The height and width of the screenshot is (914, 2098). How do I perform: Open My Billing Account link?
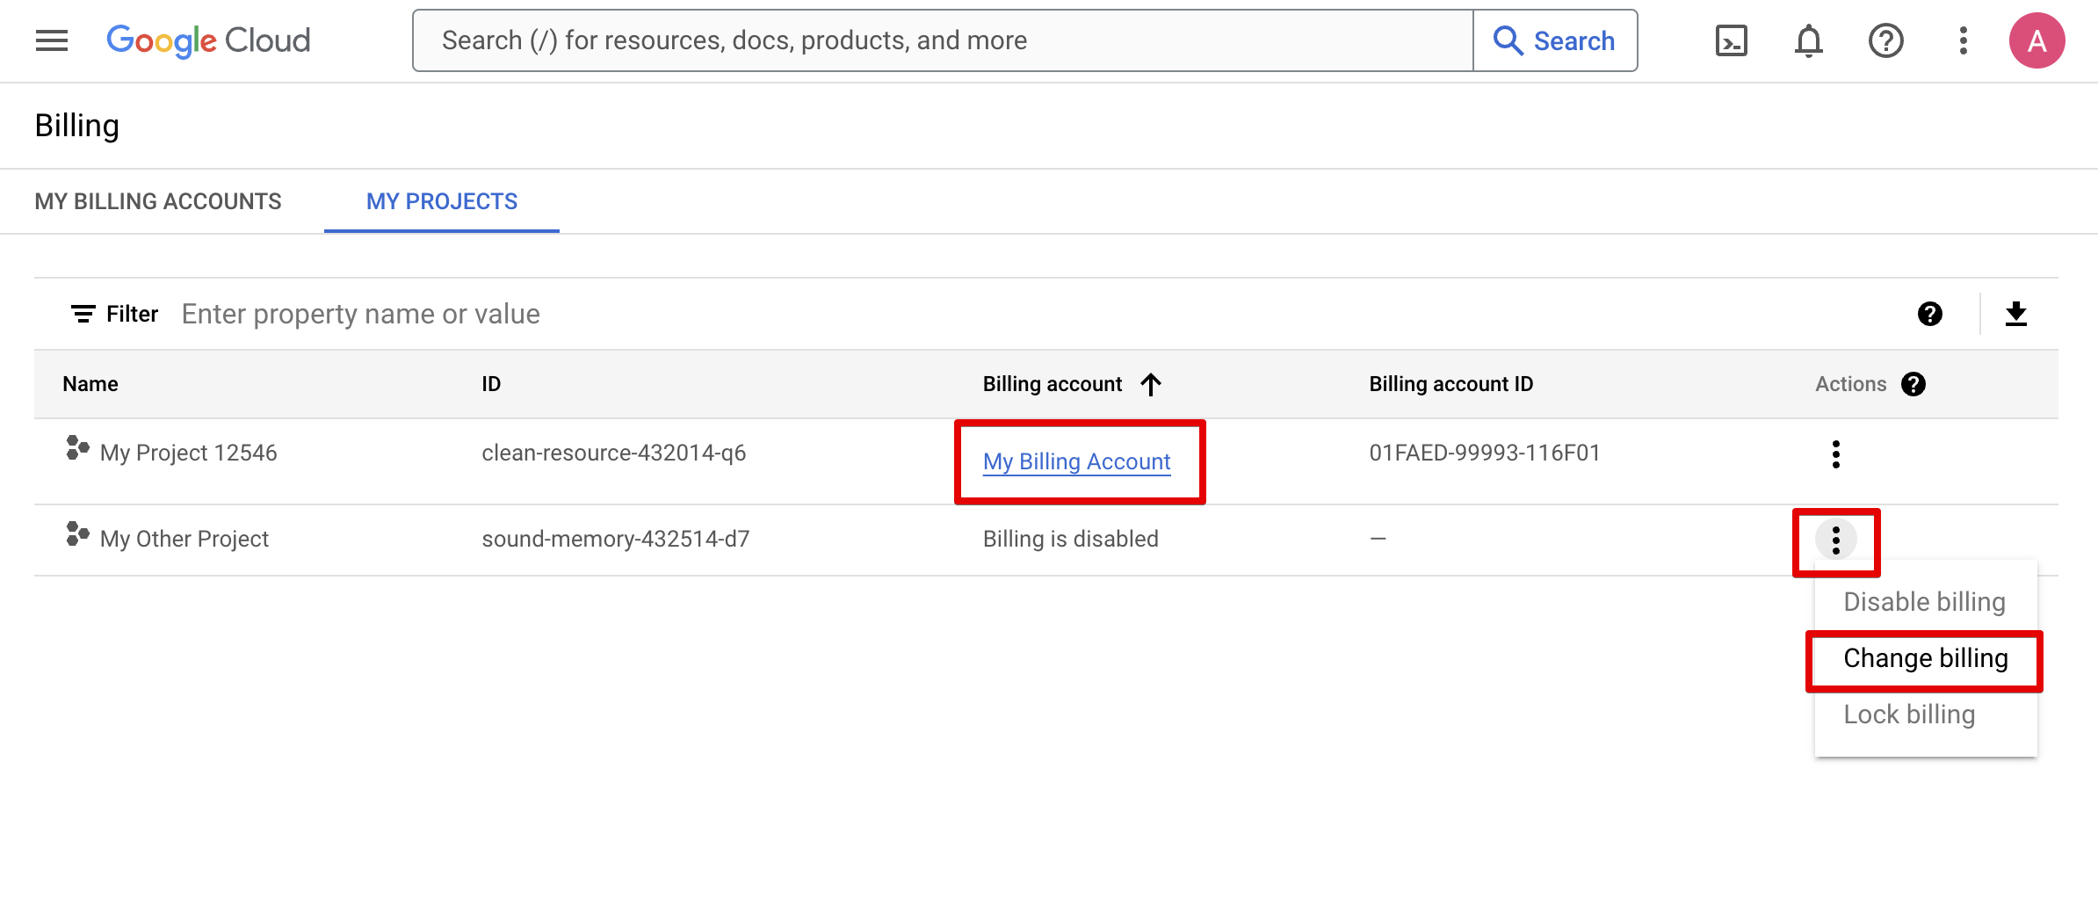point(1077,461)
